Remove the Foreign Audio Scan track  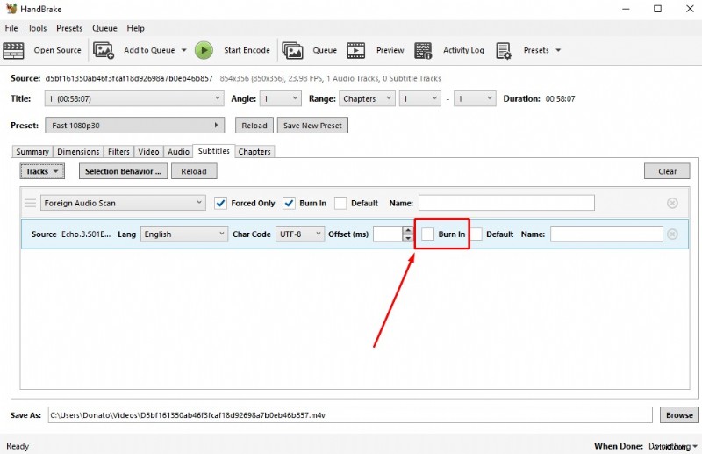coord(672,203)
